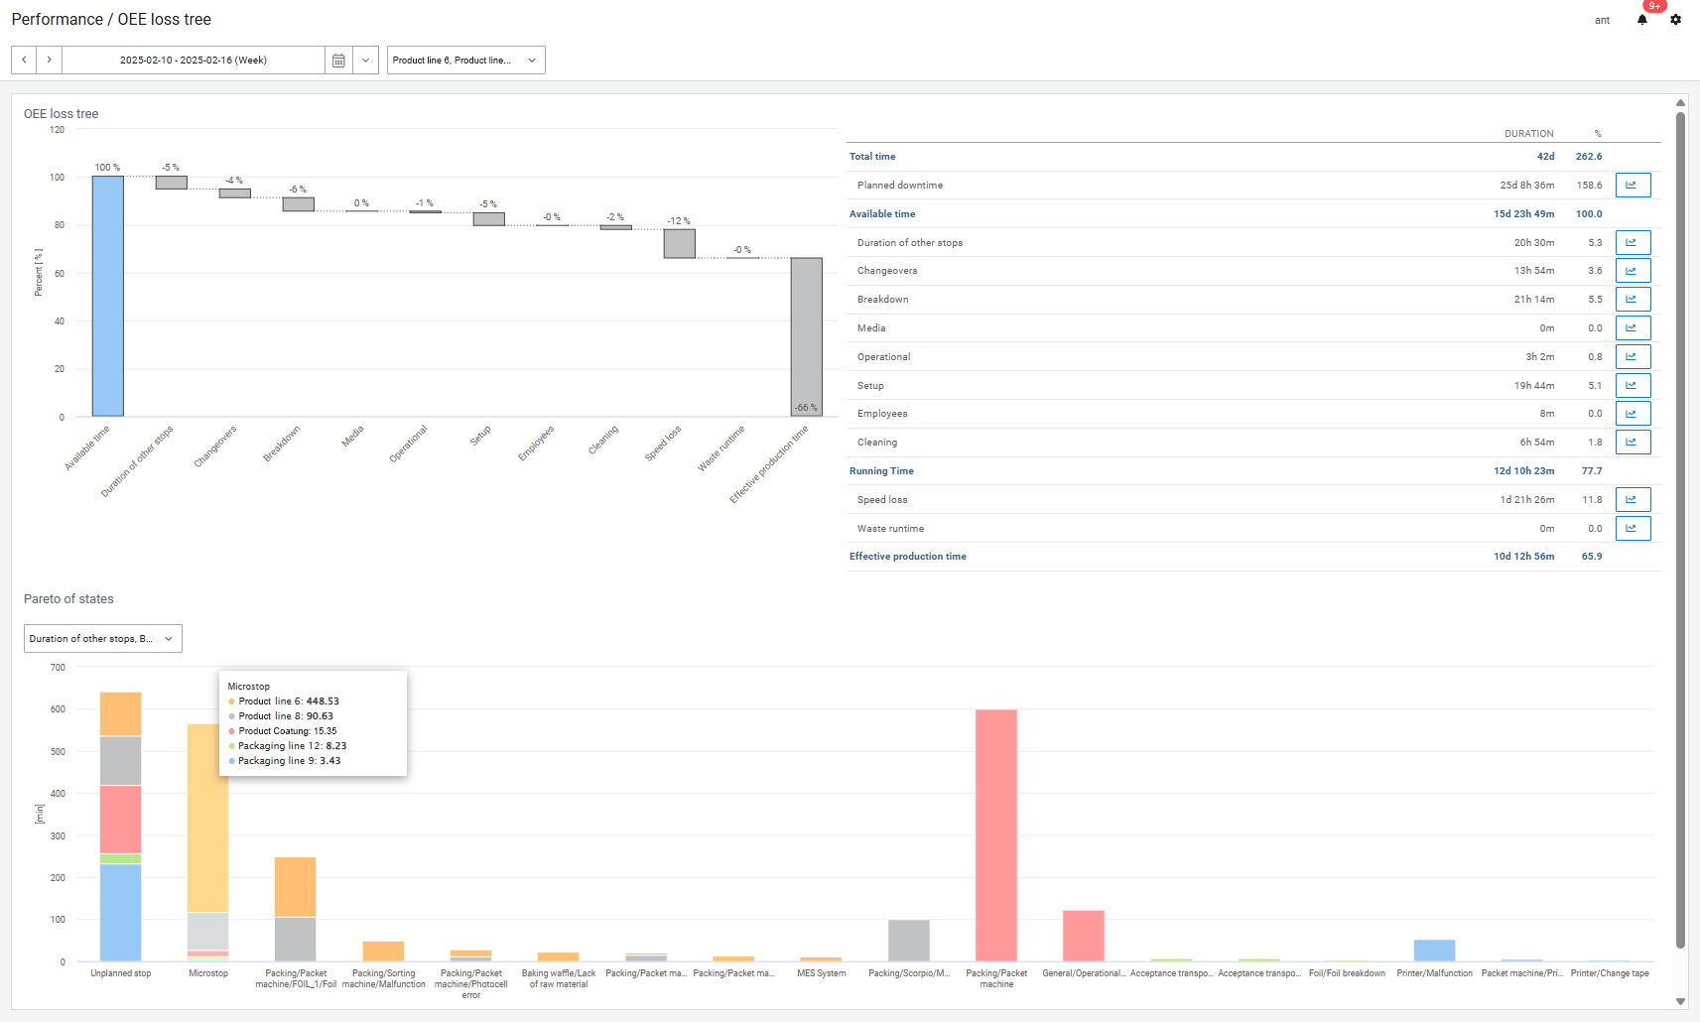Viewport: 1700px width, 1022px height.
Task: Open the product line selector dropdown
Action: click(x=465, y=60)
